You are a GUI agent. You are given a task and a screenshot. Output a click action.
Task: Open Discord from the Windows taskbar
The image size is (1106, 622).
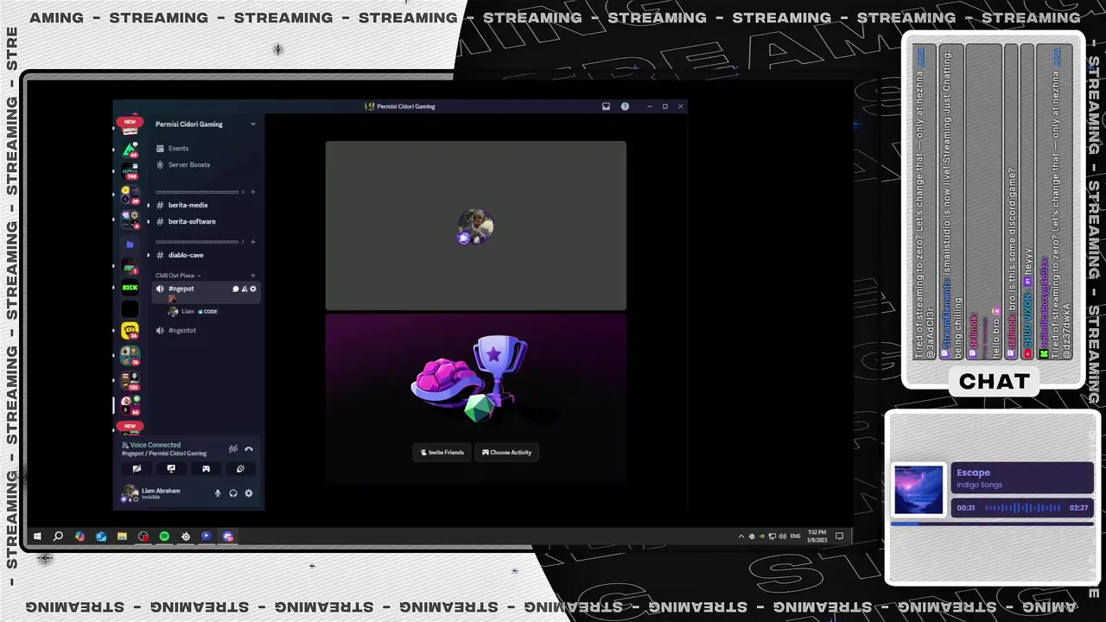[228, 536]
